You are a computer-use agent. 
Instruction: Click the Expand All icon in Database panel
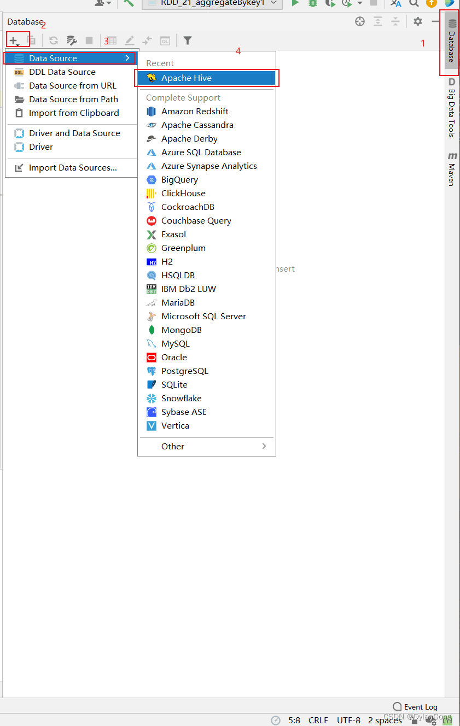[x=378, y=21]
